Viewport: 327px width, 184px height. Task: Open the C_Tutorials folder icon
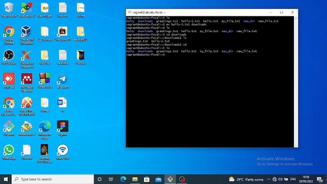[x=45, y=33]
